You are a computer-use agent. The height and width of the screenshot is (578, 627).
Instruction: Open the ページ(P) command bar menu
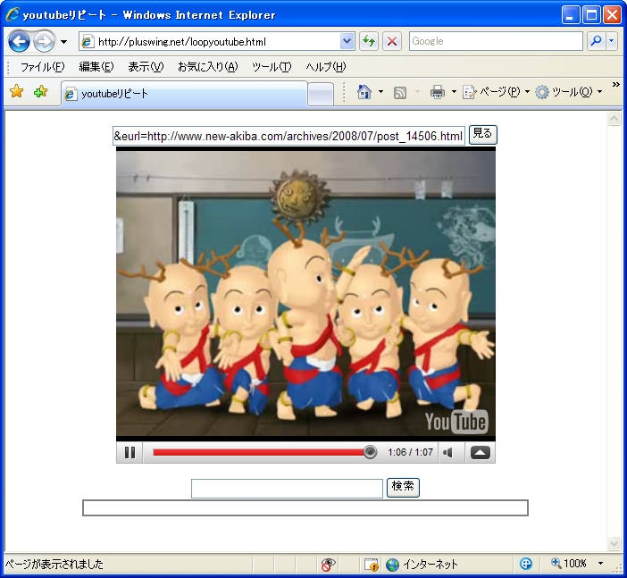pyautogui.click(x=496, y=92)
